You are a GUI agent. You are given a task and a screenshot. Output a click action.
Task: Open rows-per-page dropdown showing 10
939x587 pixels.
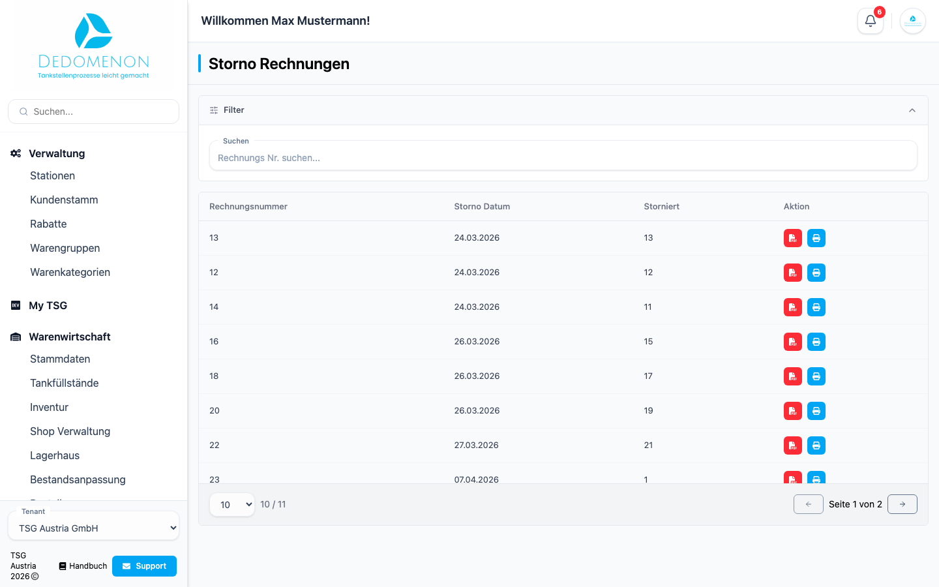click(232, 504)
